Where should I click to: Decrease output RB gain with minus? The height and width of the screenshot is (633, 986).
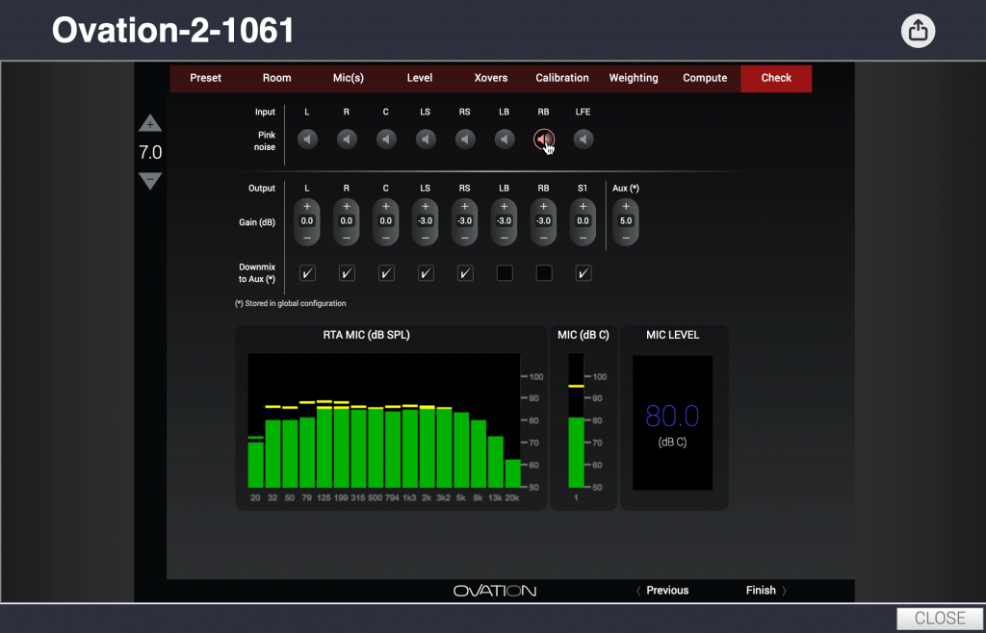click(x=543, y=238)
